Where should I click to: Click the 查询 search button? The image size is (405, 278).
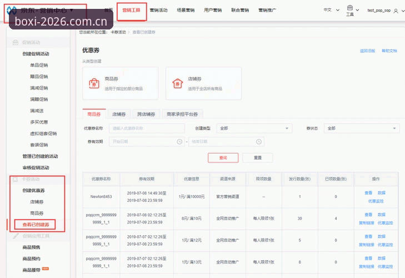click(x=223, y=158)
